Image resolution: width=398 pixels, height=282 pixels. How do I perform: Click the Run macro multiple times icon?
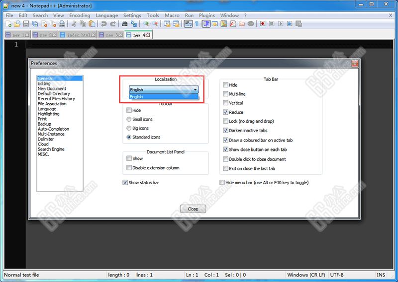point(290,24)
